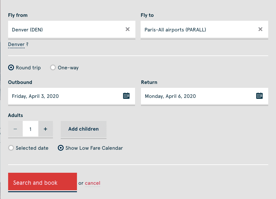Decrease the number of adults

pyautogui.click(x=15, y=129)
